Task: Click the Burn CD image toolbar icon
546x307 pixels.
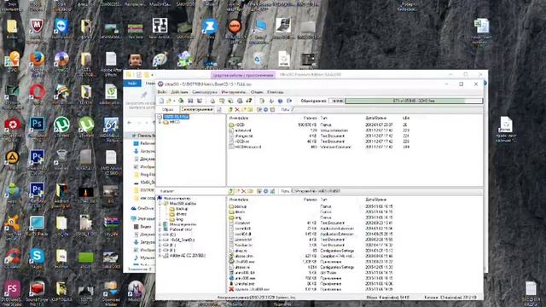Action: [249, 101]
